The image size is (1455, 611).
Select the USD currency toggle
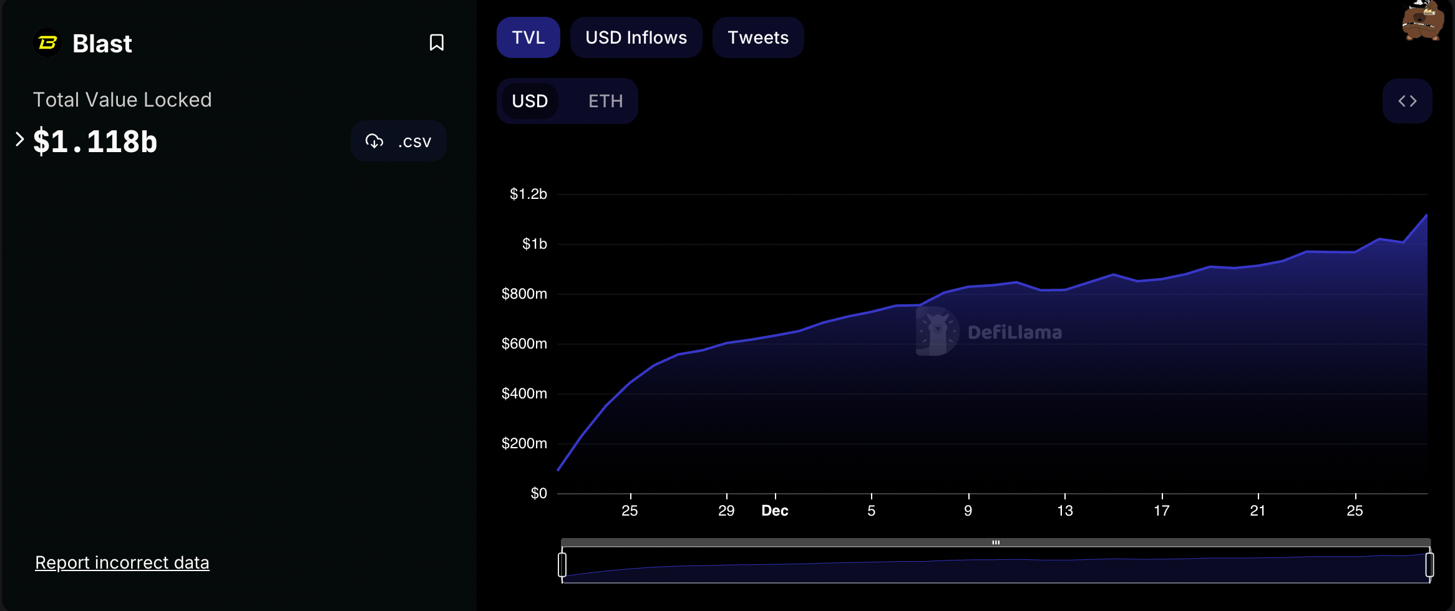(529, 100)
